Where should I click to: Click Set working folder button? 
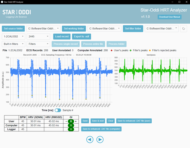click(74, 29)
